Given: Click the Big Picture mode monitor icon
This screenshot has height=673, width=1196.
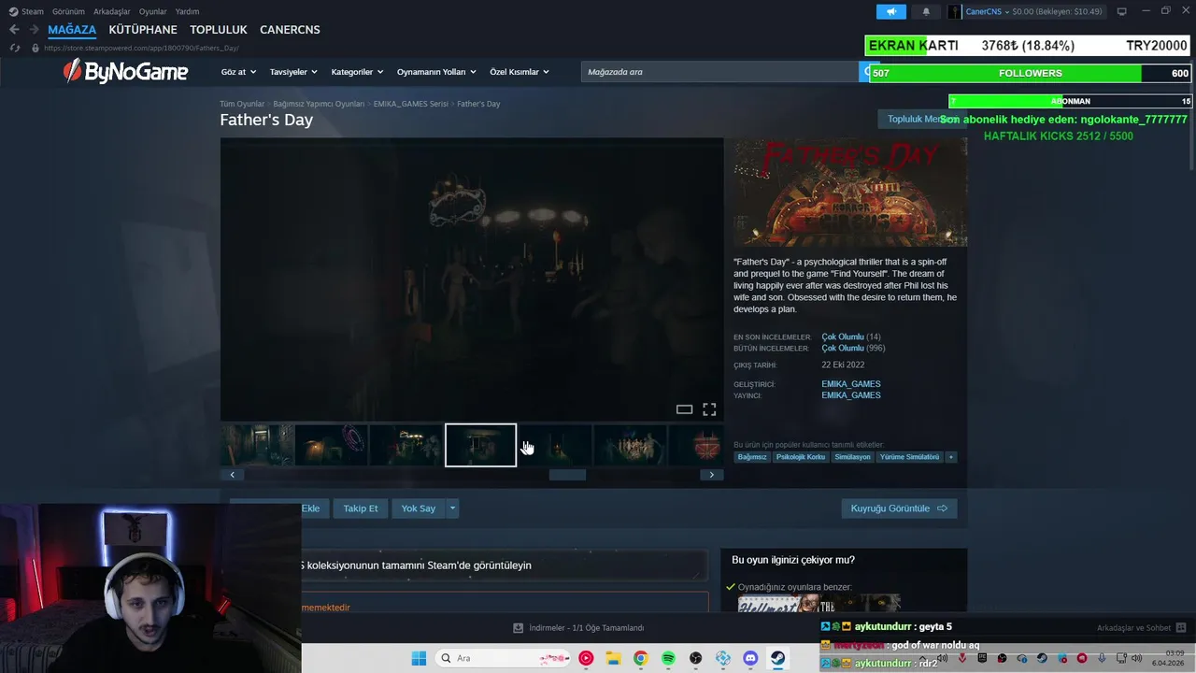Looking at the screenshot, I should point(1121,11).
